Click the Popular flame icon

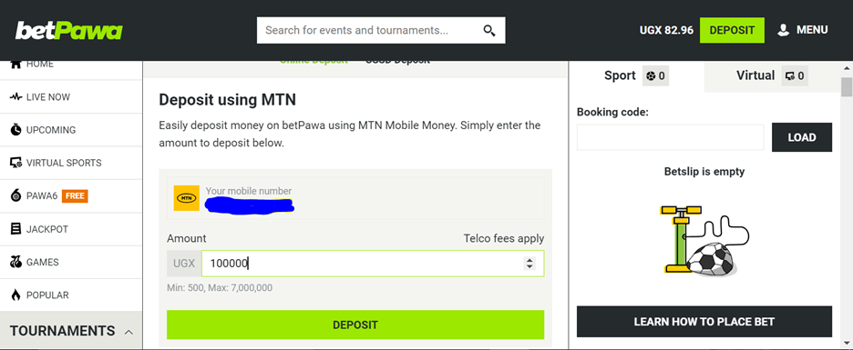[15, 295]
